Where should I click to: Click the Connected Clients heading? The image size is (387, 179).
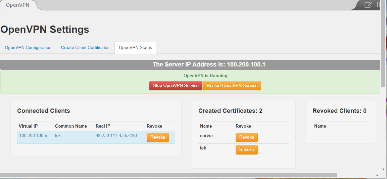pos(44,111)
